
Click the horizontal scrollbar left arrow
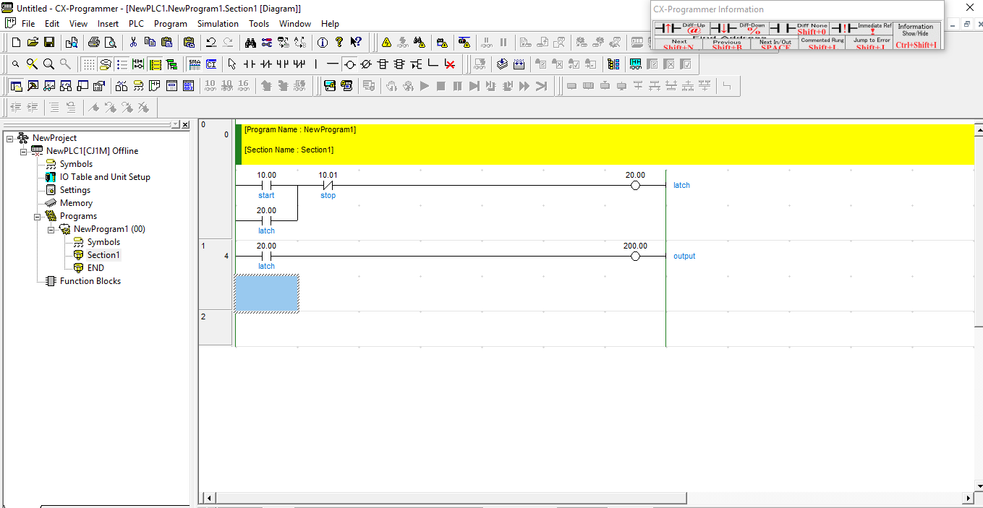pos(209,498)
